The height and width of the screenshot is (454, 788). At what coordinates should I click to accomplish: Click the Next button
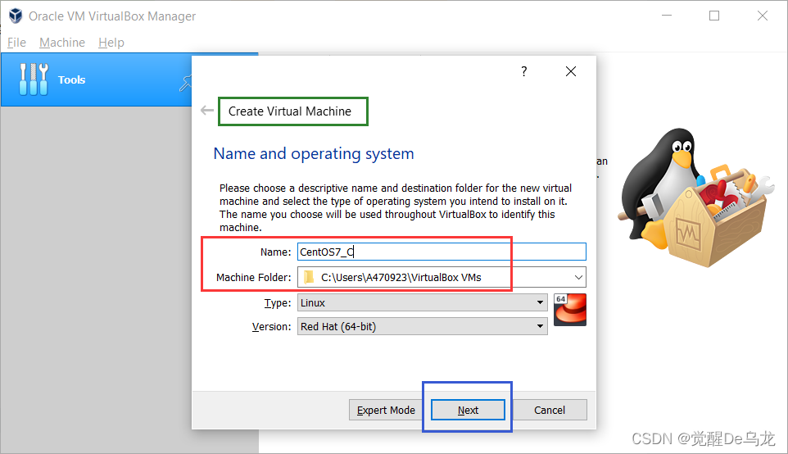(468, 410)
